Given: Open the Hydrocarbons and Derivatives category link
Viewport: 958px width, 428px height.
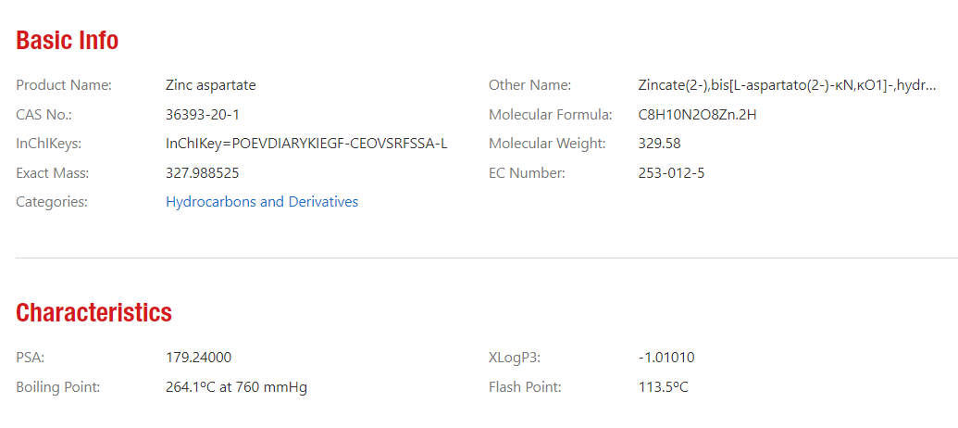Looking at the screenshot, I should [x=262, y=202].
